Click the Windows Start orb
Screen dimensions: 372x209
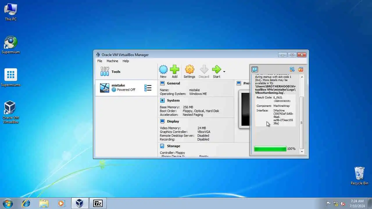click(x=8, y=203)
